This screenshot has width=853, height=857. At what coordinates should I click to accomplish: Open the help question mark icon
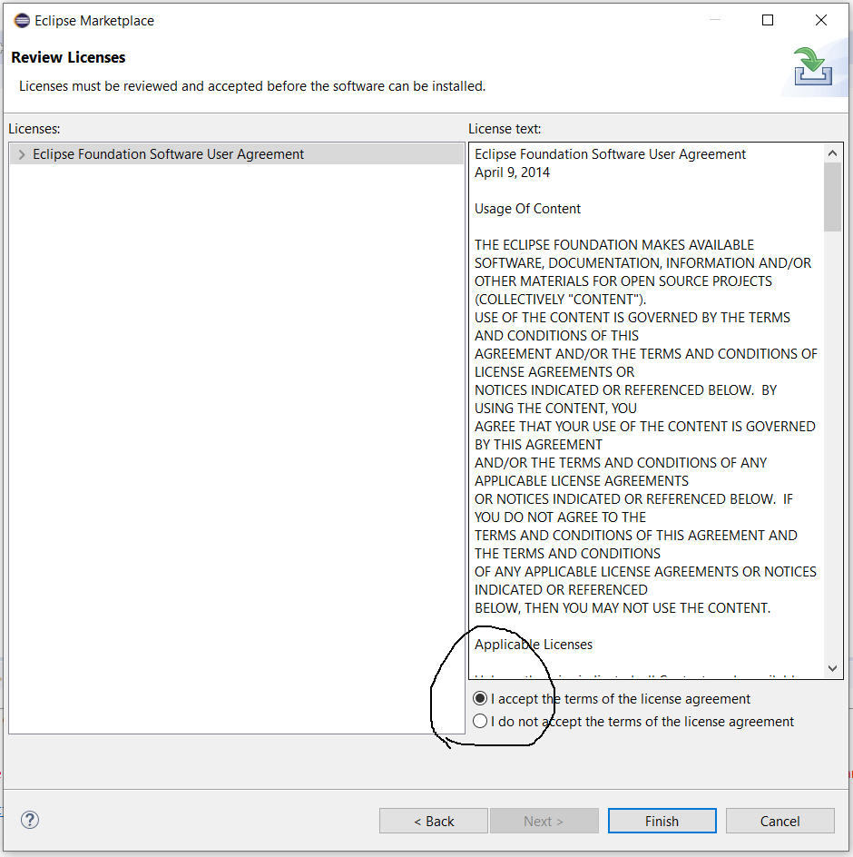30,820
